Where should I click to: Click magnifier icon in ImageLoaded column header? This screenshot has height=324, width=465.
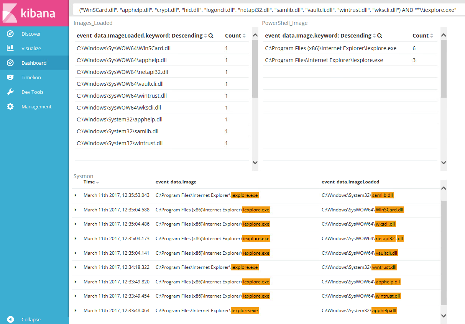211,36
